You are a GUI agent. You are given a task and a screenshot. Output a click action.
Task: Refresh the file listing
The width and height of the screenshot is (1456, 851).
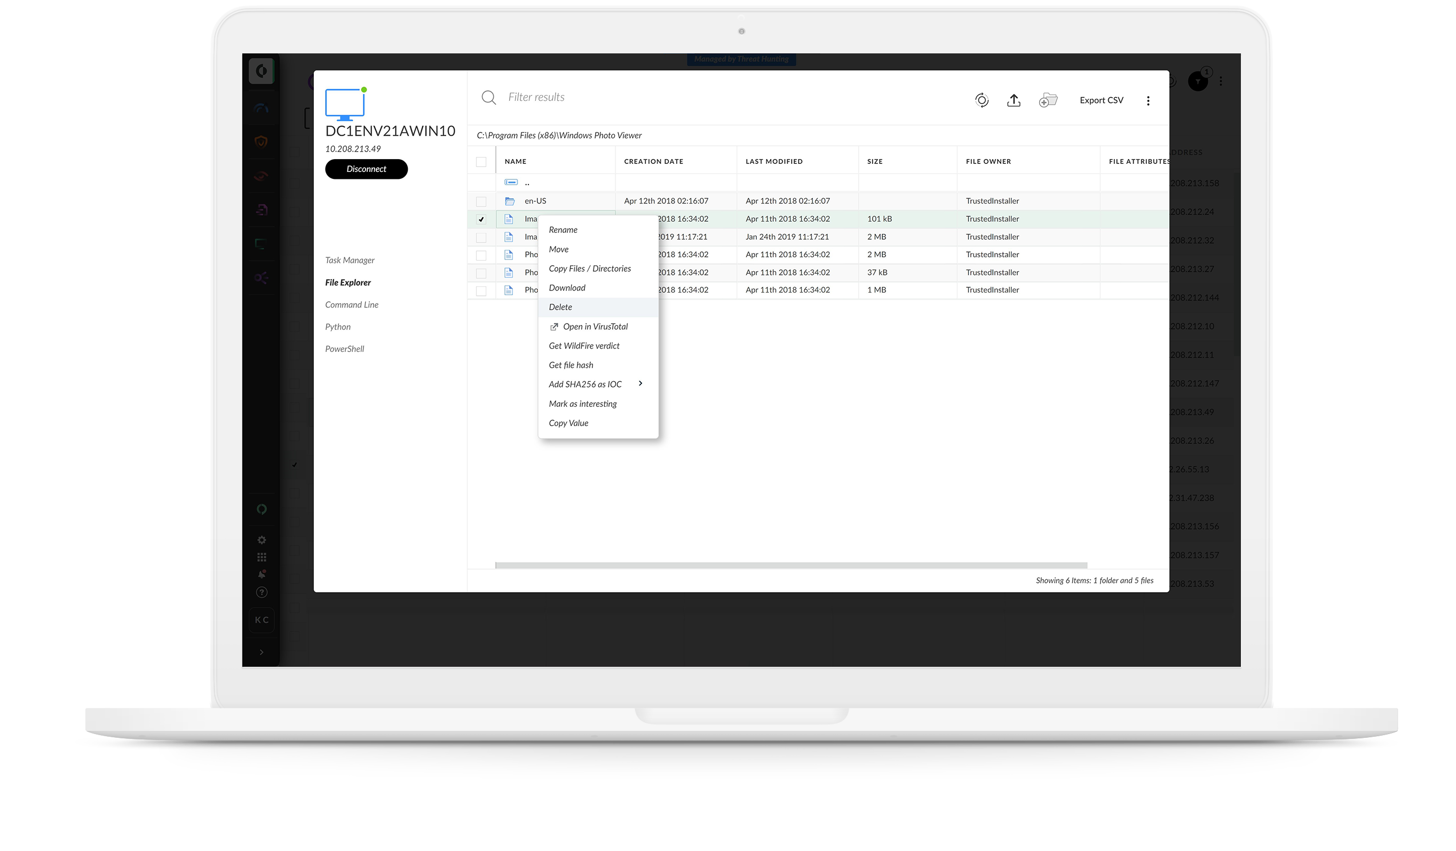[x=981, y=100]
